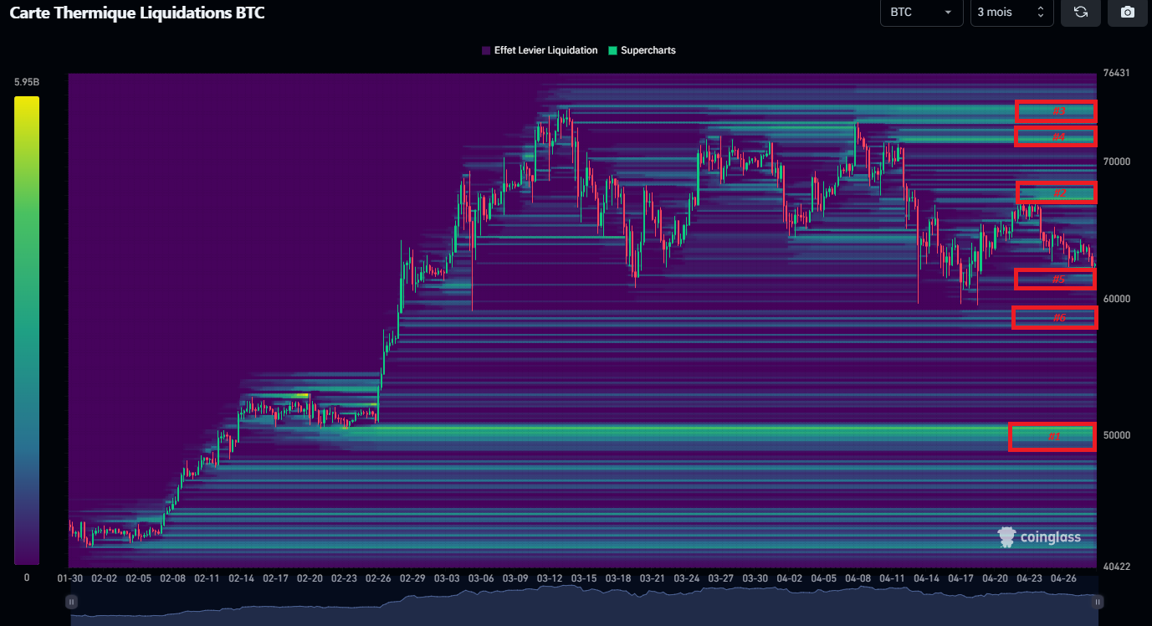Click the 02-17 date axis label
1152x626 pixels.
pos(275,578)
